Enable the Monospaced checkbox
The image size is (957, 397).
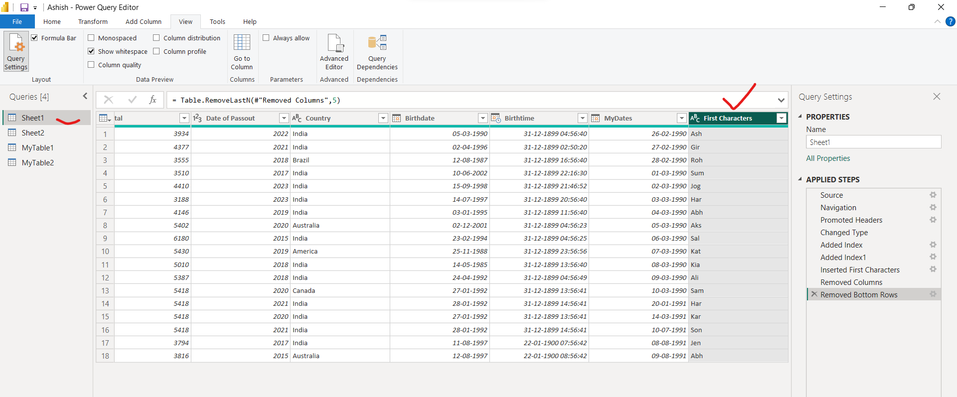click(91, 38)
